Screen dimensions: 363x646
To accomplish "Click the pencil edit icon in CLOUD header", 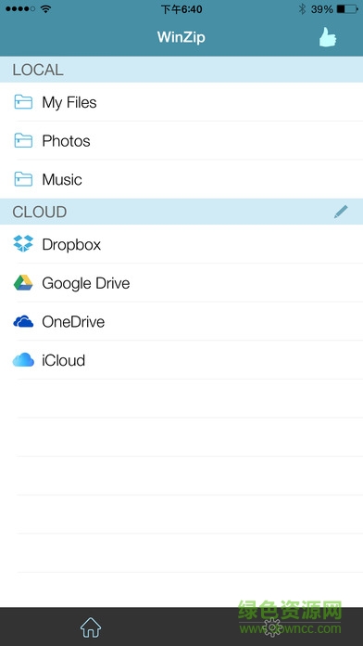I will point(341,212).
